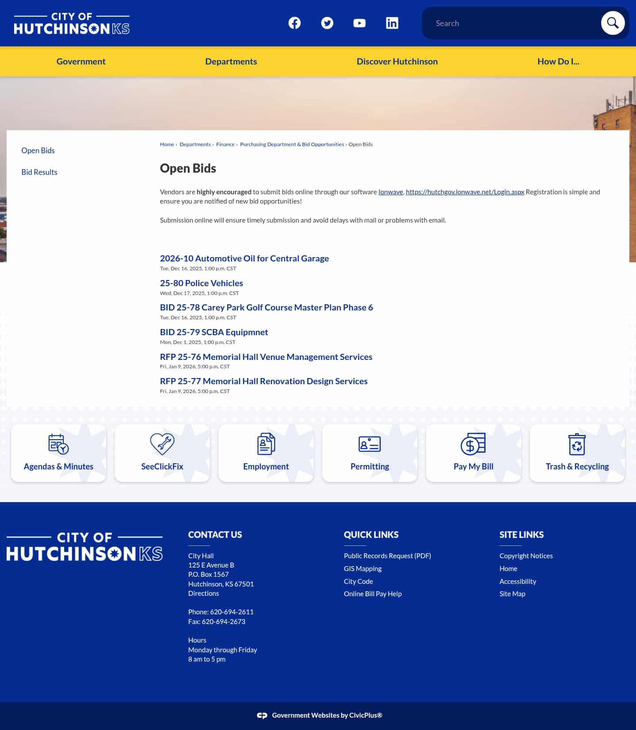Open 2026-10 Automotive Oil for Central Garage
The width and height of the screenshot is (636, 730).
pyautogui.click(x=244, y=258)
